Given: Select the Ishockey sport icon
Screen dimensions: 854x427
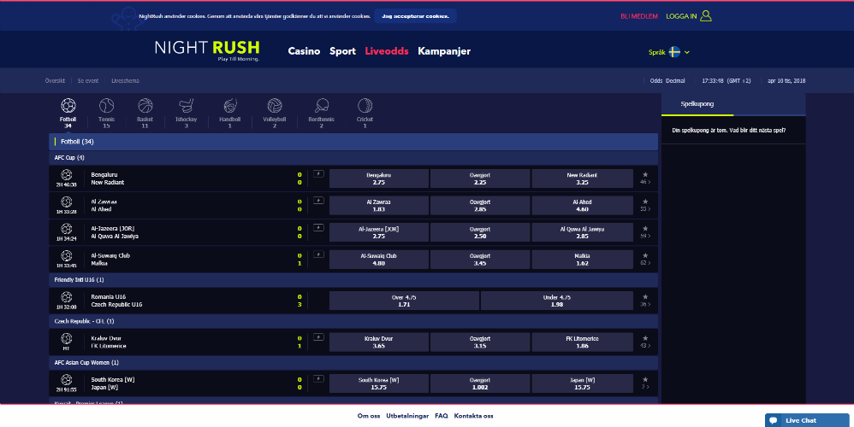Looking at the screenshot, I should [x=187, y=105].
